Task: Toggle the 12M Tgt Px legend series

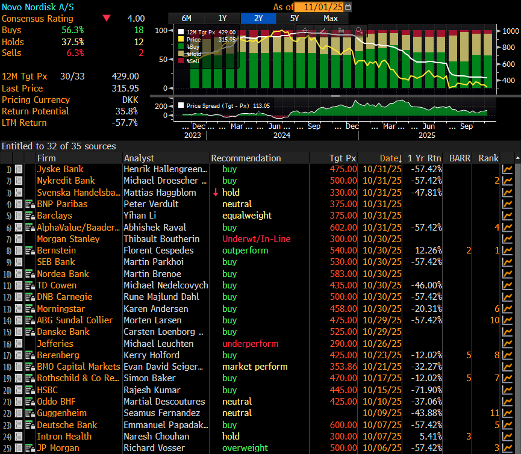Action: (181, 32)
